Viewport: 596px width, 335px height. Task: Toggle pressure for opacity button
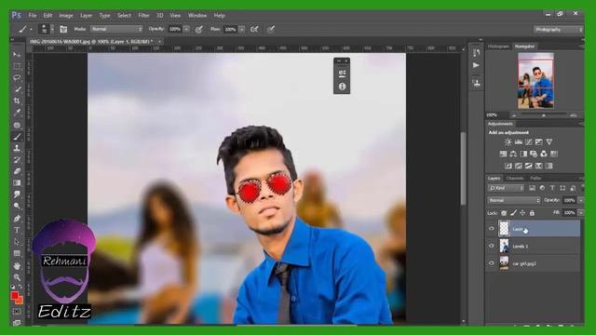pos(198,29)
